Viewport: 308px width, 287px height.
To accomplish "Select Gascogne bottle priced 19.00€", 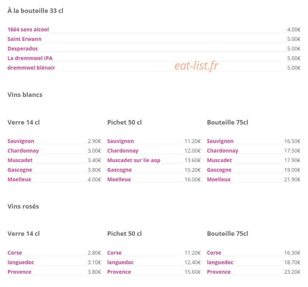I will click(x=219, y=170).
